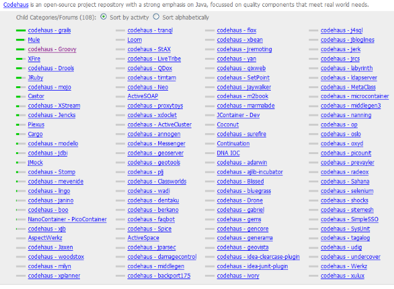Open the Castor forum link
This screenshot has width=394, height=289.
click(x=36, y=96)
